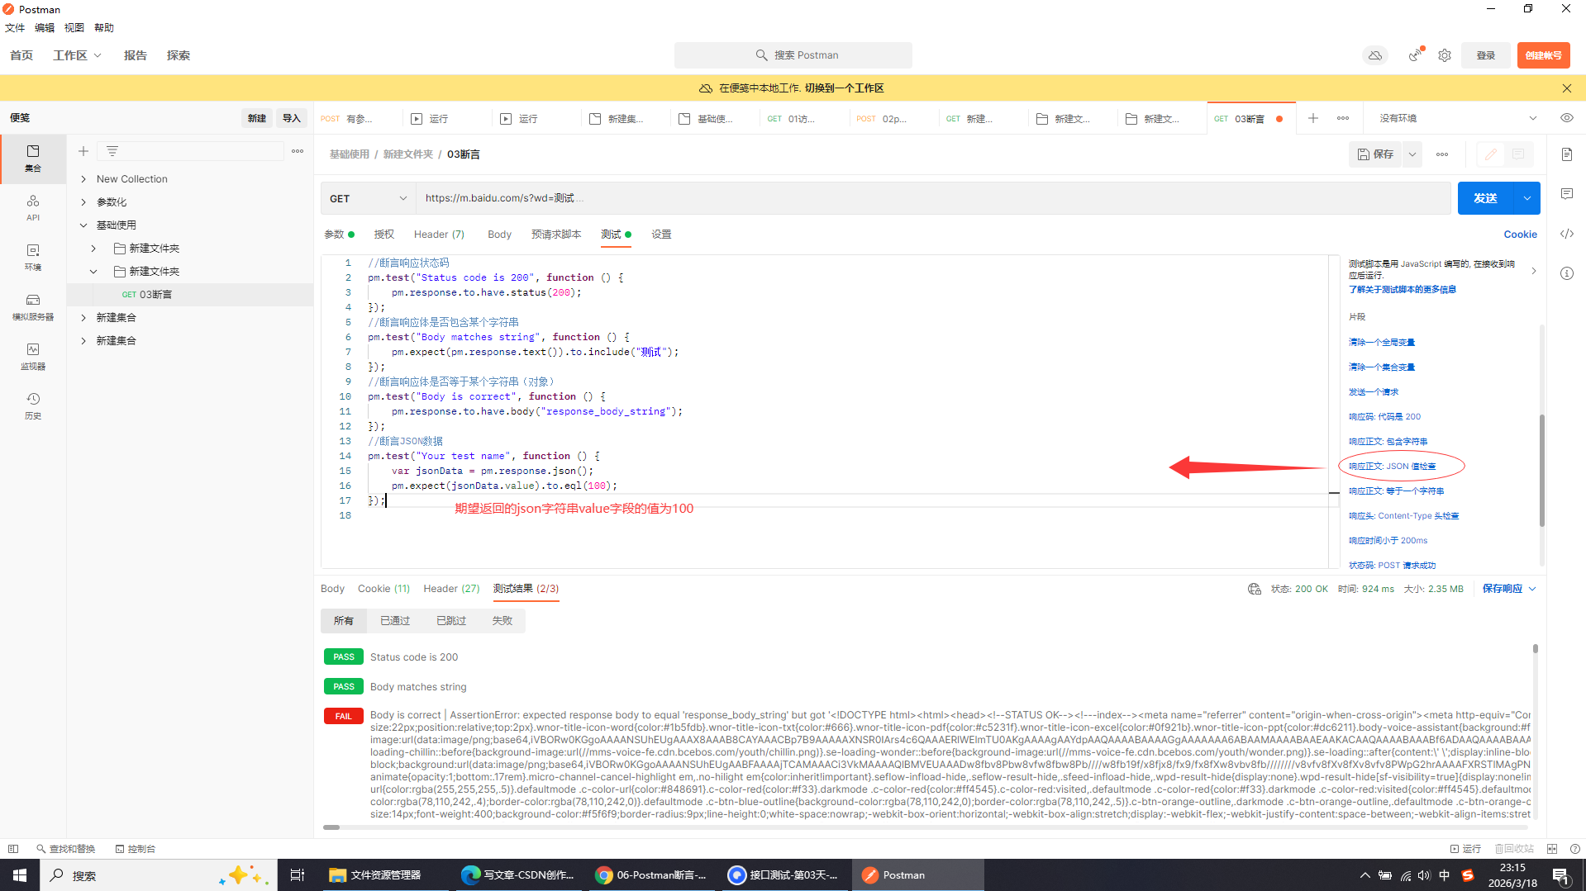Screen dimensions: 1586x891
Task: Click the environment quick look eye icon
Action: tap(1567, 118)
